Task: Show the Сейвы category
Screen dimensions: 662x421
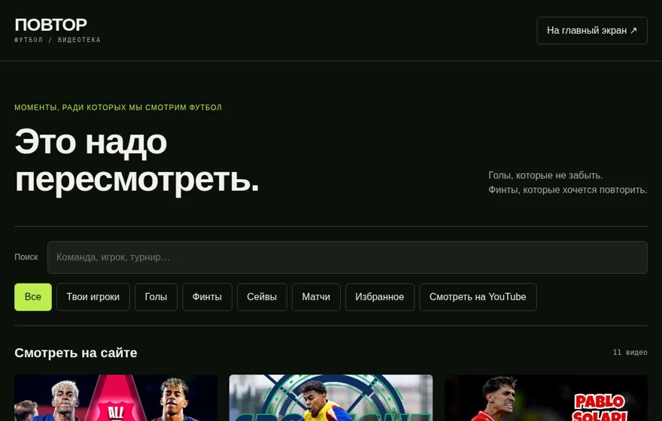Action: (262, 297)
